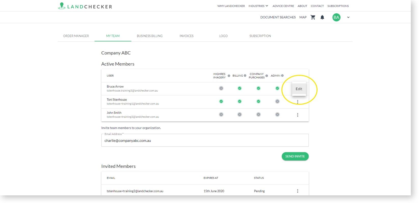Click the Company ABC heading
419x203 pixels.
(x=116, y=53)
